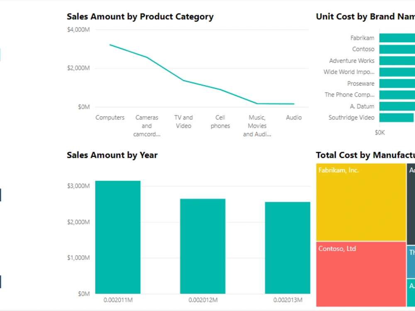Click the Computers axis label
The height and width of the screenshot is (311, 415).
[110, 117]
